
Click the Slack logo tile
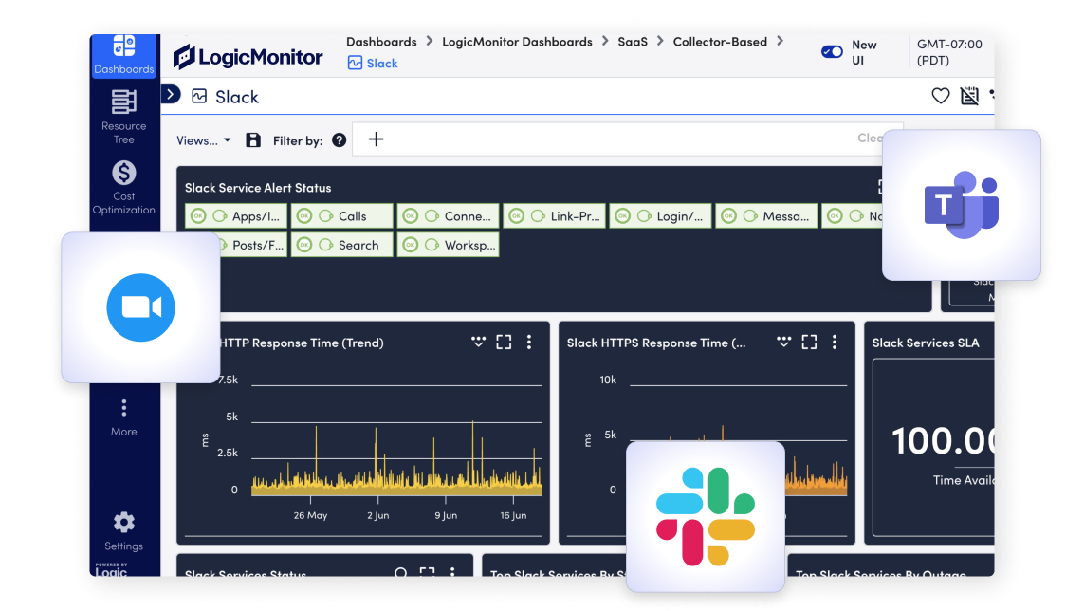click(706, 516)
